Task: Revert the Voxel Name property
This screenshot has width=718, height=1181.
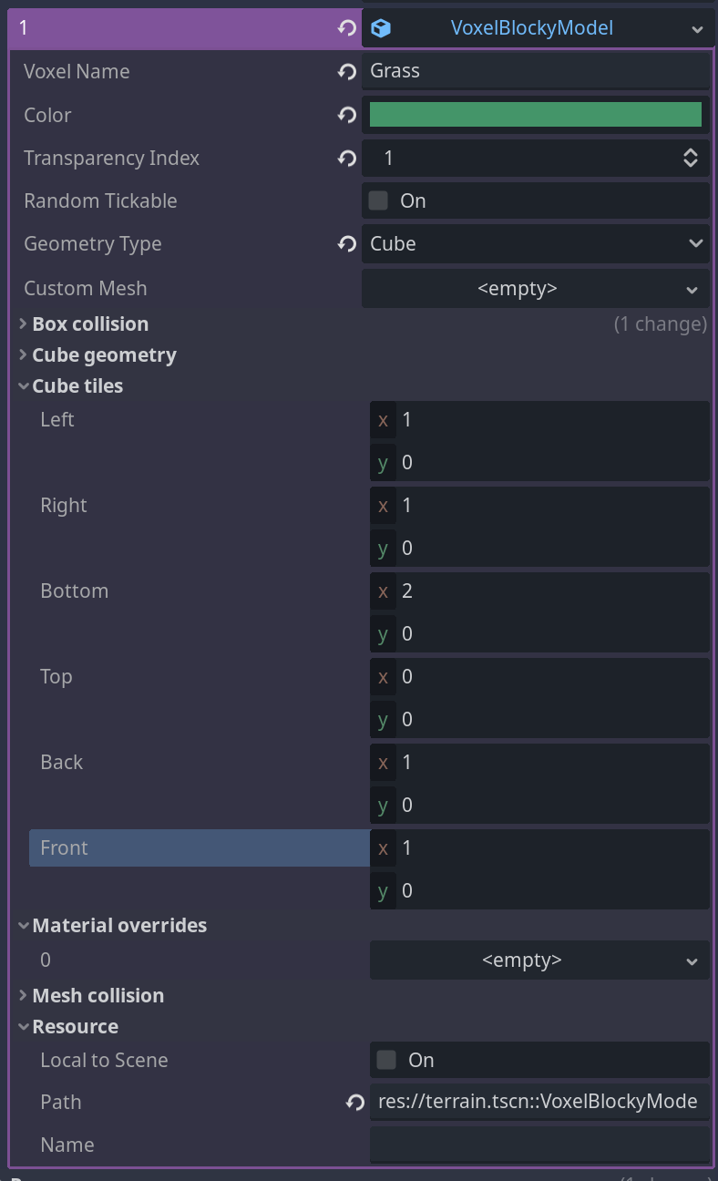Action: [346, 71]
